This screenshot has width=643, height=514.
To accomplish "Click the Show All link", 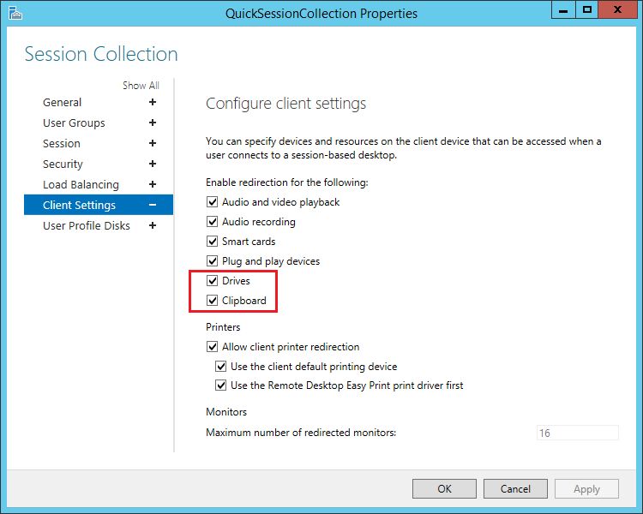I will click(x=141, y=86).
